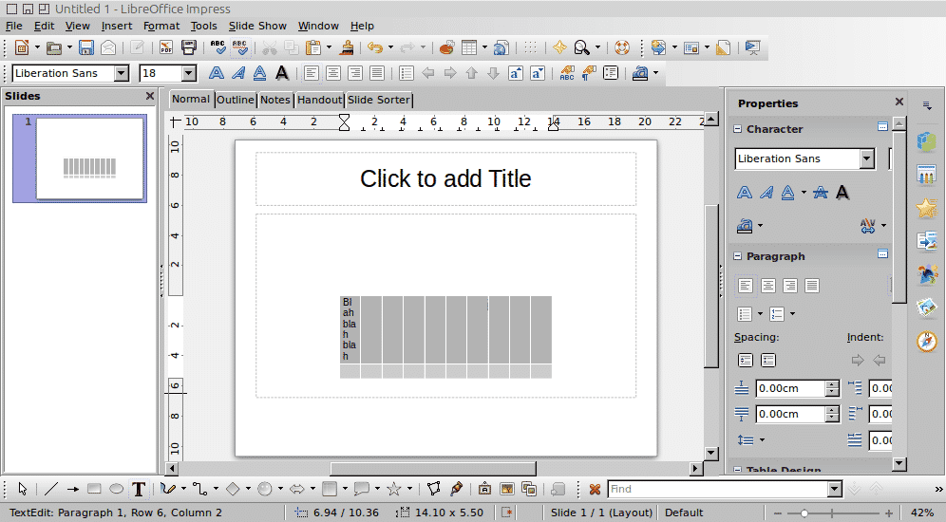This screenshot has height=522, width=946.
Task: Collapse the Character section
Action: tap(737, 129)
